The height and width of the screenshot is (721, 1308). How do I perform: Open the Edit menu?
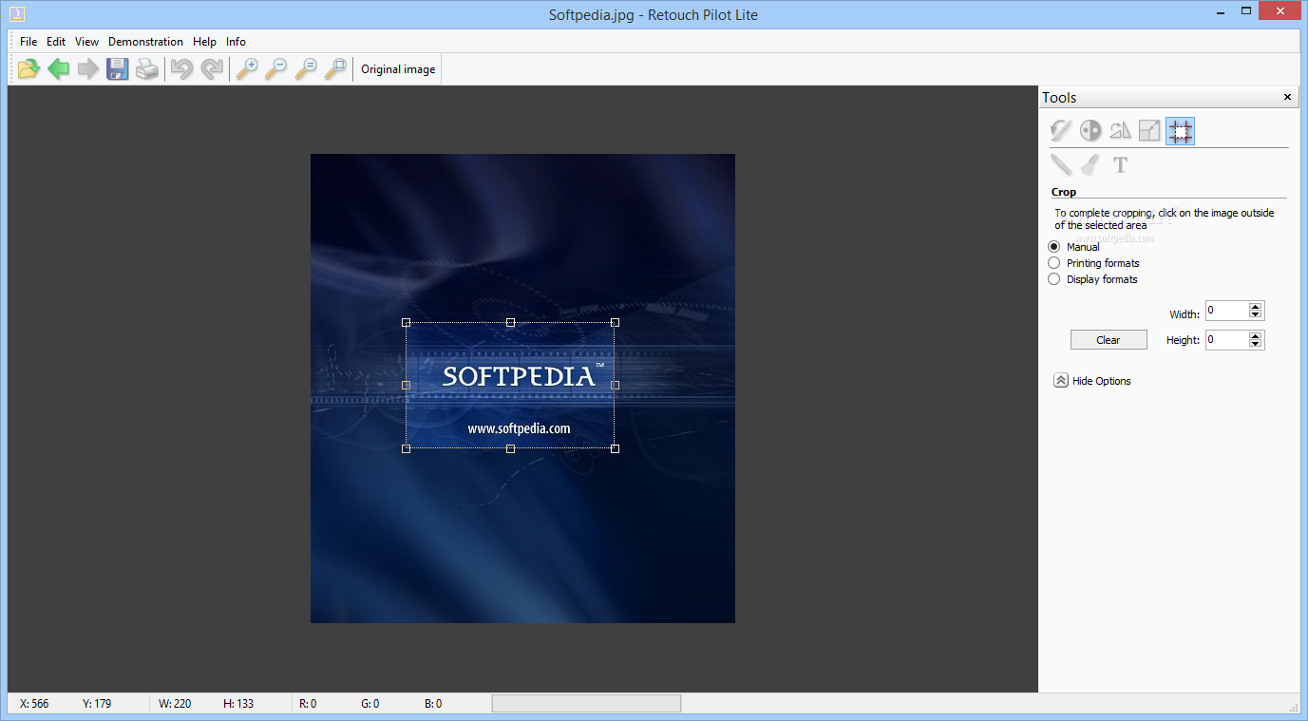coord(56,42)
